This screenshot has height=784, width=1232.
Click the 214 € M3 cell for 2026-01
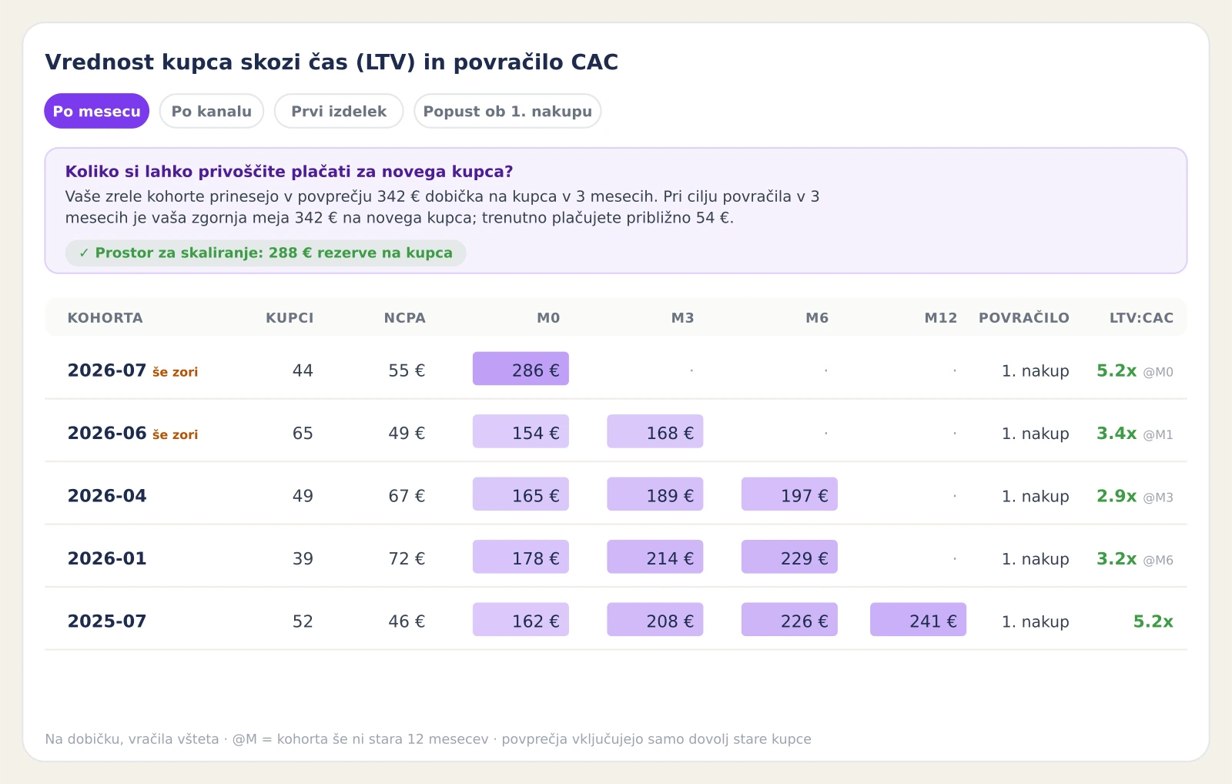click(x=655, y=558)
